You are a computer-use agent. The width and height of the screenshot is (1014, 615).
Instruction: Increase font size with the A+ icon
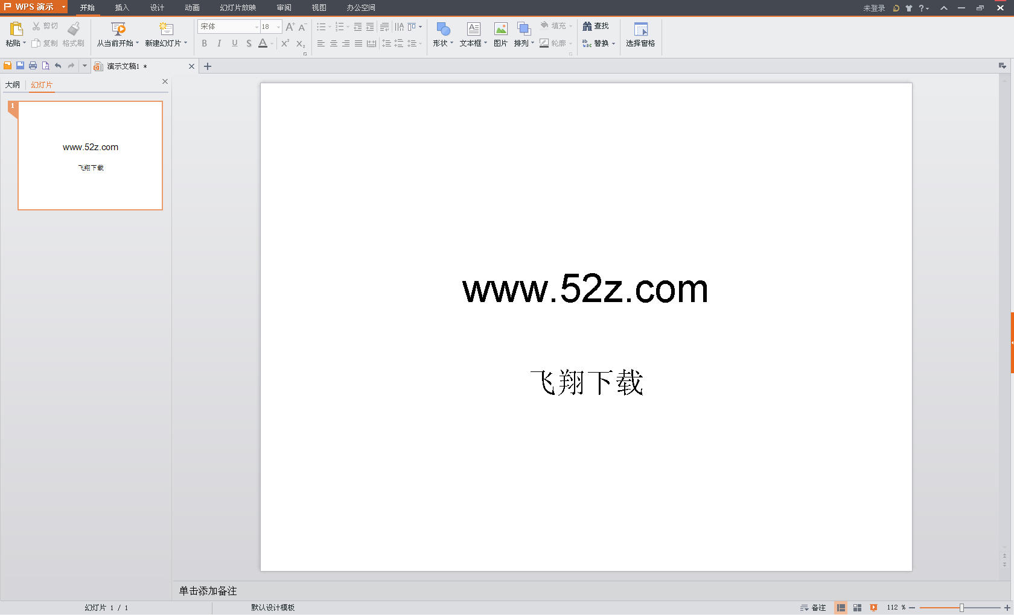[290, 27]
